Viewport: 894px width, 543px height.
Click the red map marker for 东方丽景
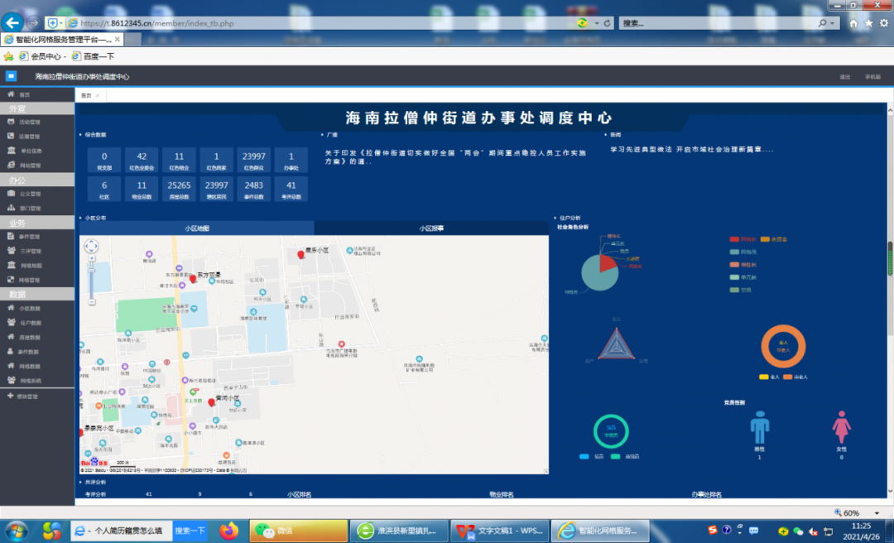[193, 280]
